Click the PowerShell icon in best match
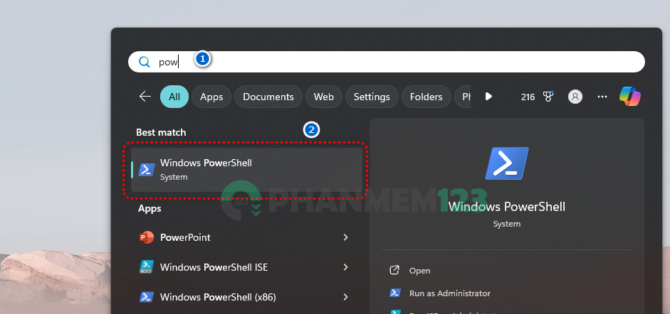Screen dimensions: 670x314 coord(147,170)
